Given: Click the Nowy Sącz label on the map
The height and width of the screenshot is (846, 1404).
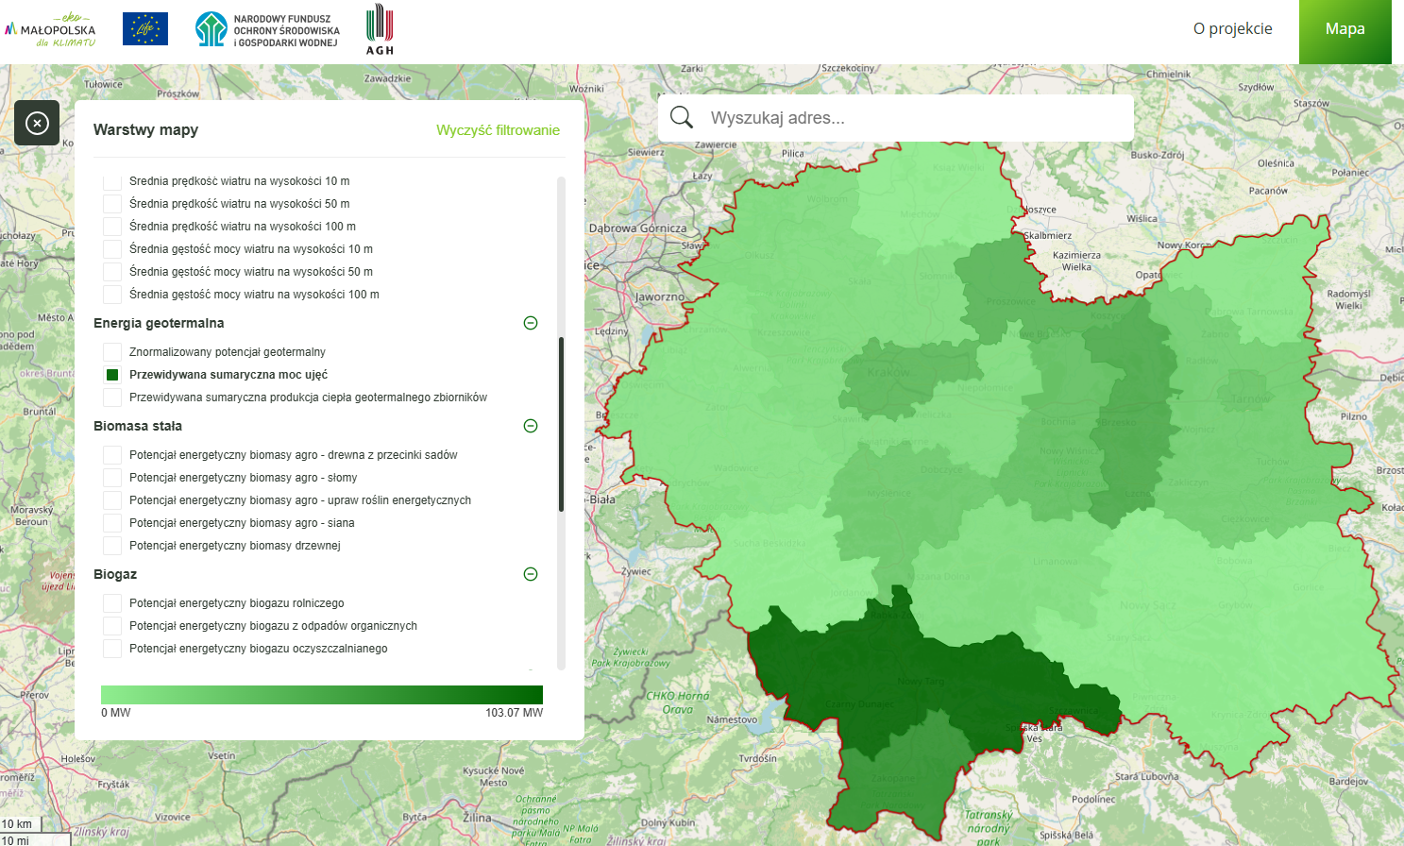Looking at the screenshot, I should pos(1148,605).
